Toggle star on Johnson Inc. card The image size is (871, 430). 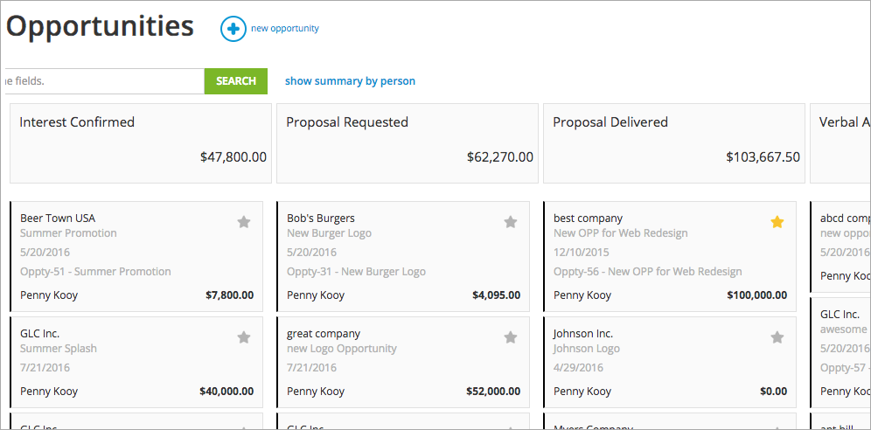[x=777, y=337]
